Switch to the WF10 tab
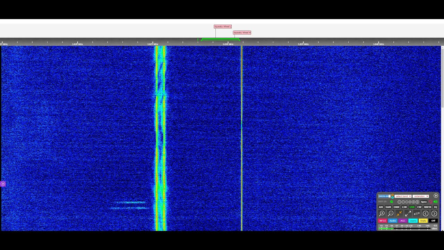444x250 pixels. click(383, 220)
